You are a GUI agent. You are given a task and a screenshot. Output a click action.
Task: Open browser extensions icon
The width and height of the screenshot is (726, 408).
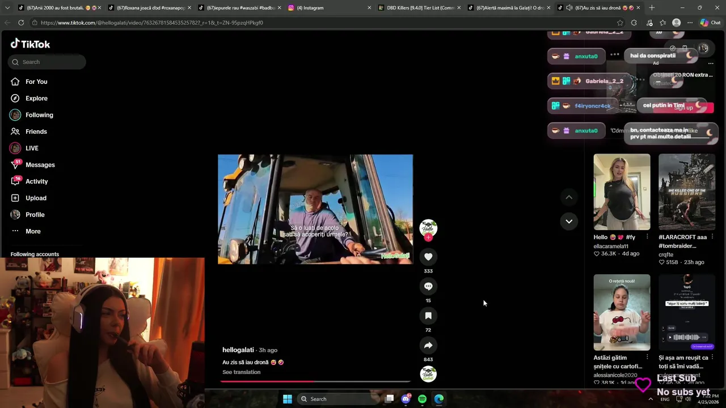[634, 23]
